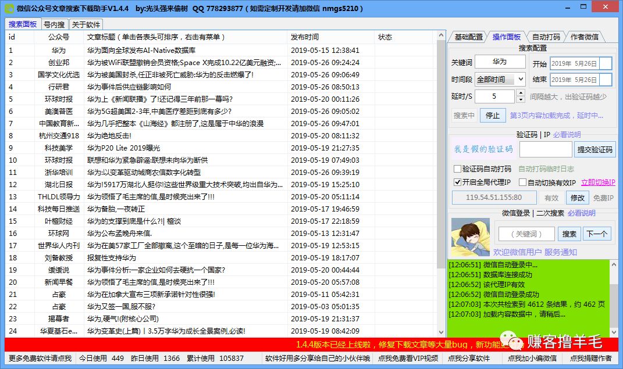The width and height of the screenshot is (623, 369).
Task: Click the 免费IP link
Action: [603, 198]
